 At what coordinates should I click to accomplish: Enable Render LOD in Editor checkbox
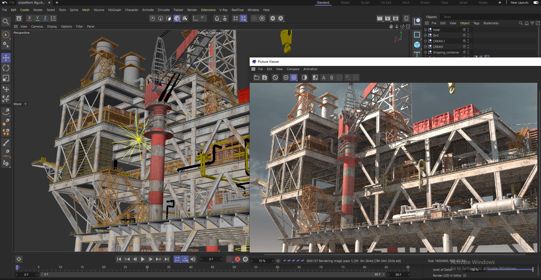pyautogui.click(x=465, y=275)
